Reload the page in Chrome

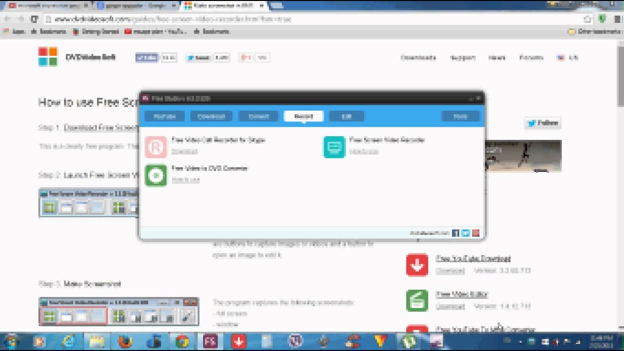(34, 19)
